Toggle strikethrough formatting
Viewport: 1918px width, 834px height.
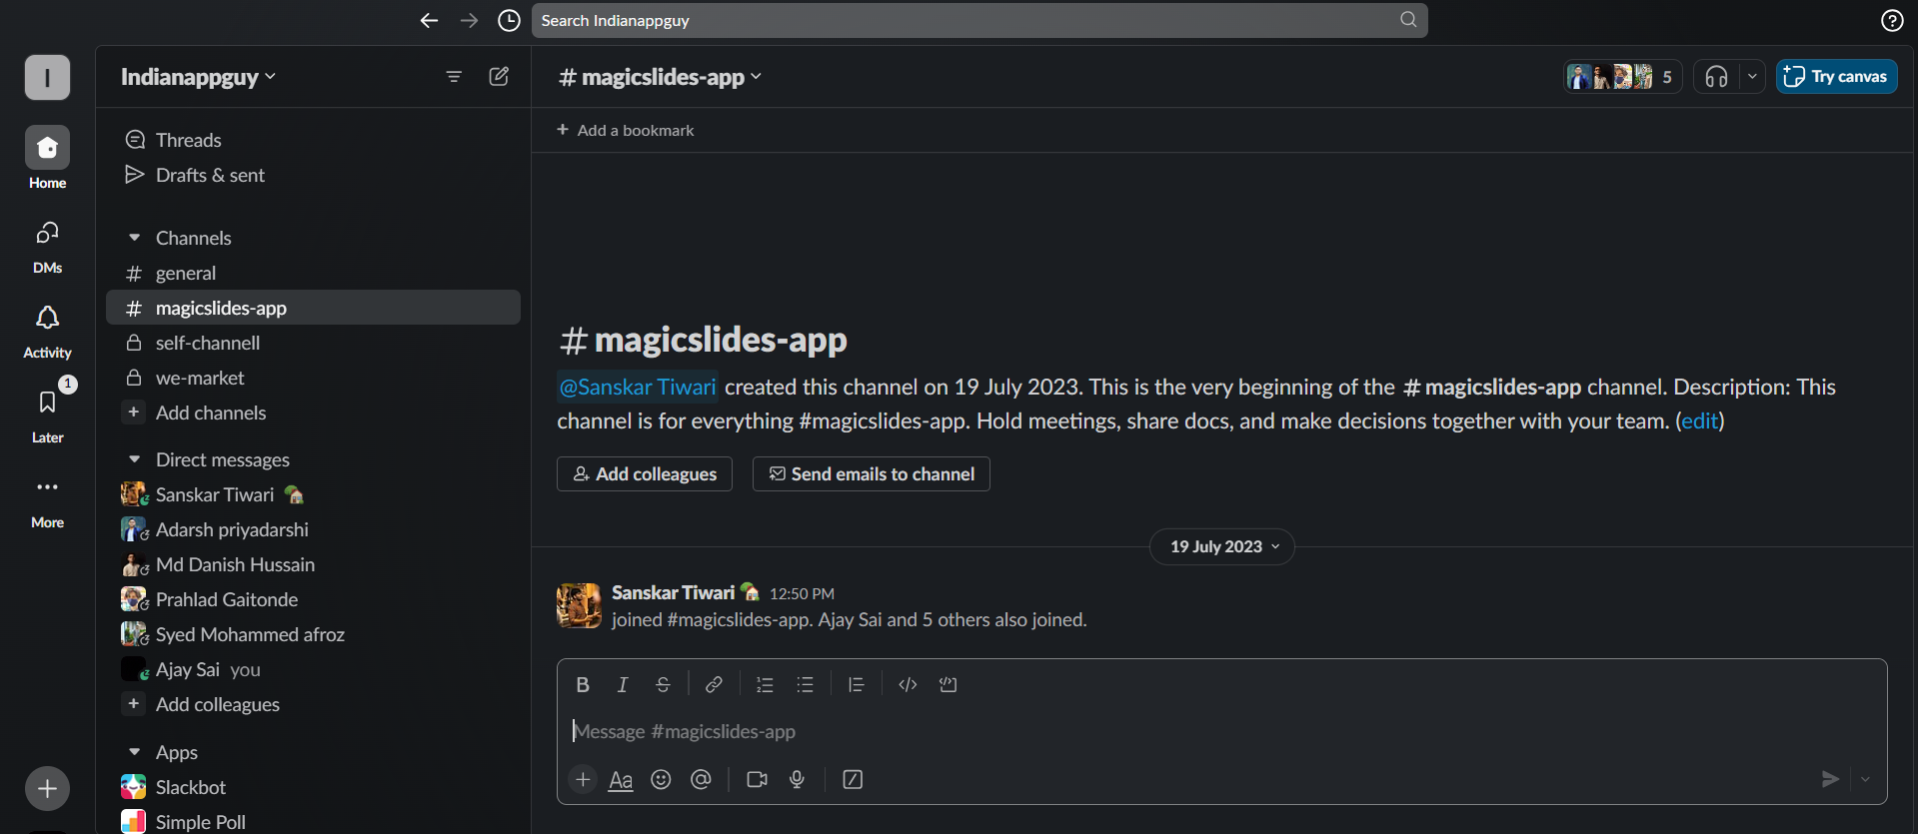click(x=663, y=684)
